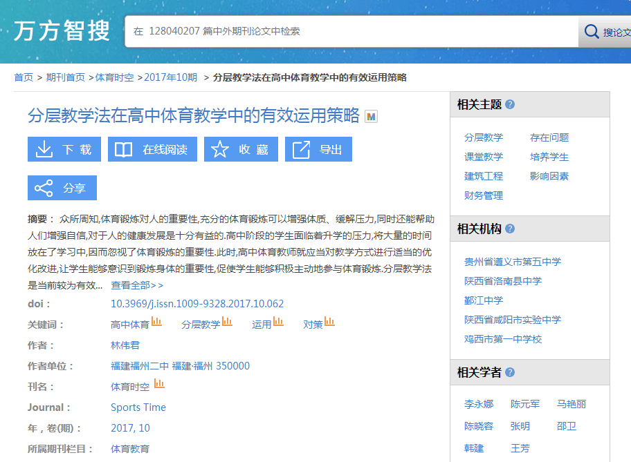This screenshot has width=631, height=462.
Task: Open online reading with book icon
Action: (152, 149)
